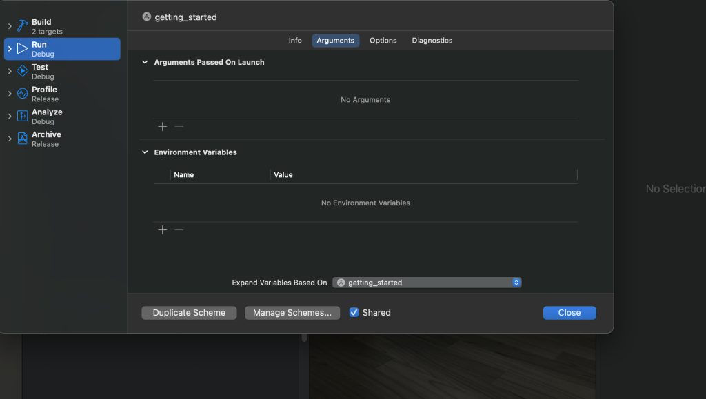Open the Options tab

point(383,41)
